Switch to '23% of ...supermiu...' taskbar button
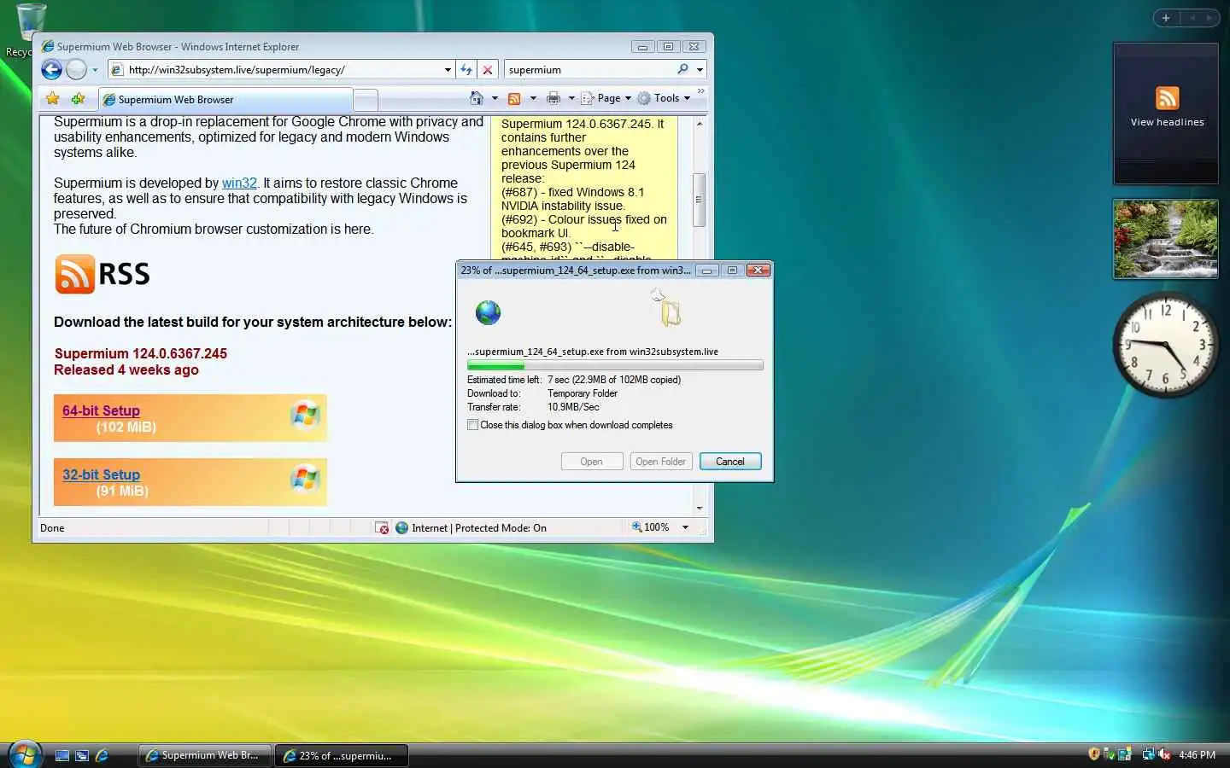 (343, 755)
